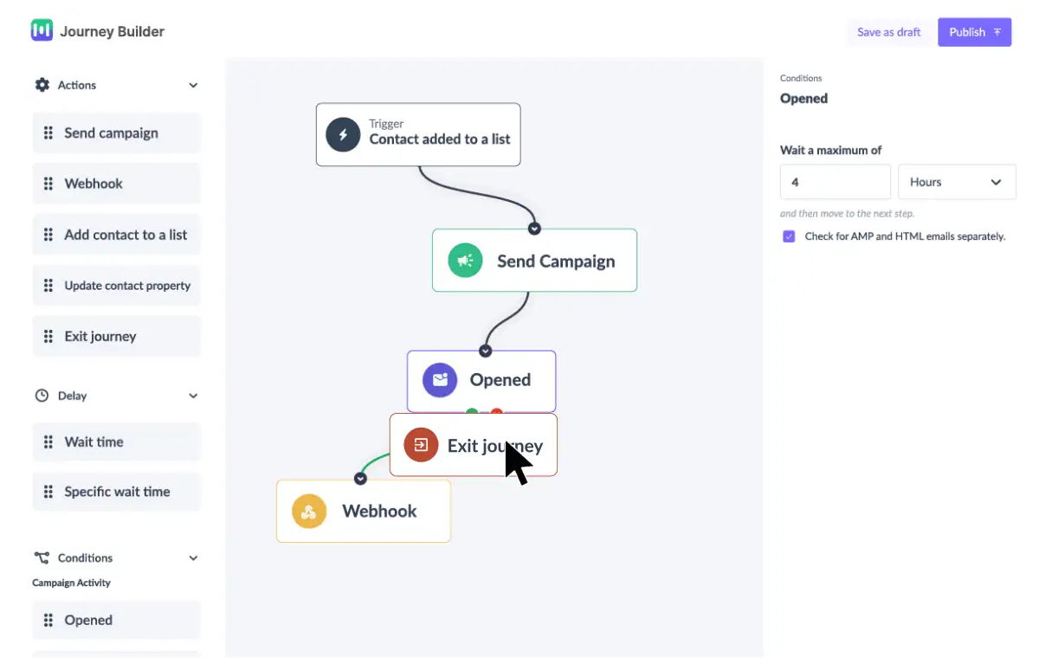
Task: Click the Conditions branch icon in the sidebar
Action: [x=42, y=558]
